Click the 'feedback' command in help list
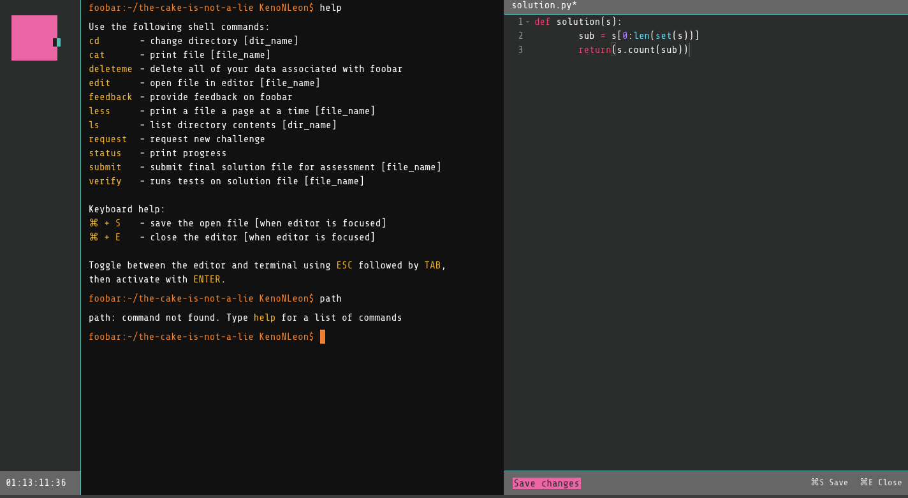This screenshot has height=498, width=908. point(111,97)
